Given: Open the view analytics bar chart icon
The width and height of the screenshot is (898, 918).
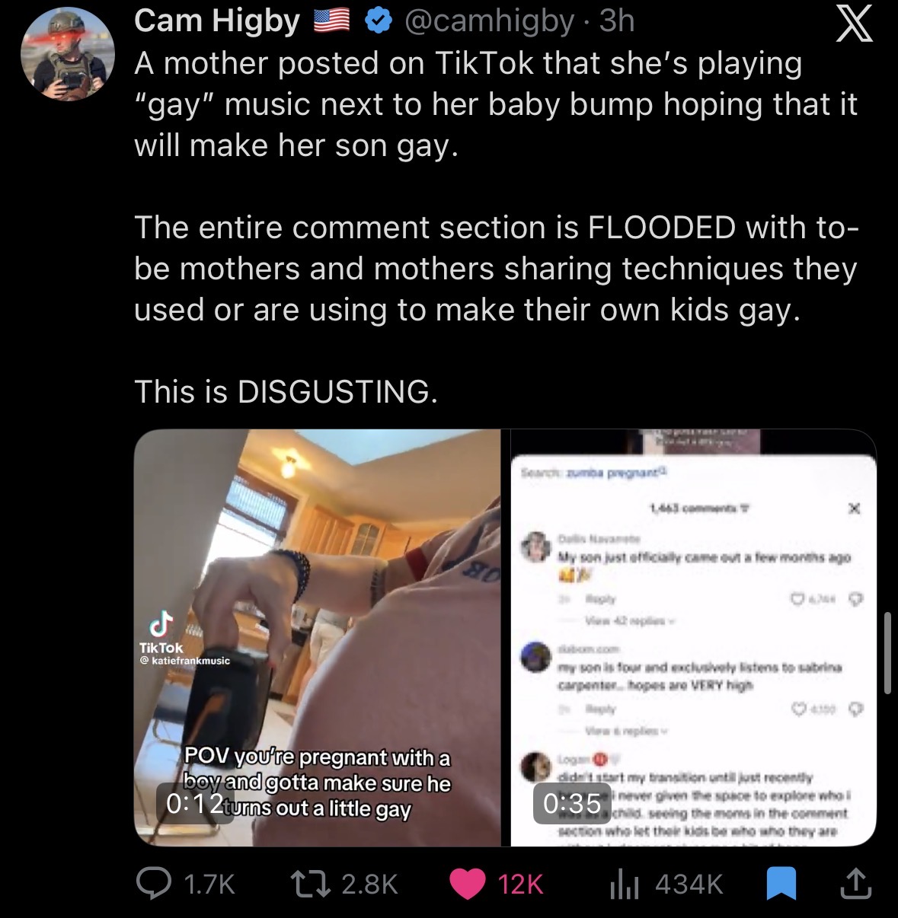Looking at the screenshot, I should click(x=625, y=884).
